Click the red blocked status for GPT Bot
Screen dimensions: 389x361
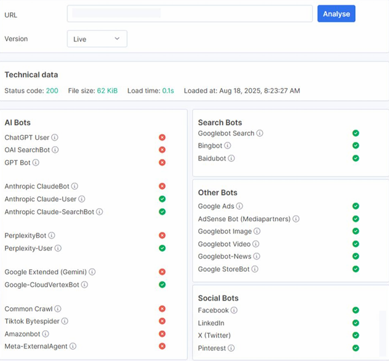click(x=162, y=163)
